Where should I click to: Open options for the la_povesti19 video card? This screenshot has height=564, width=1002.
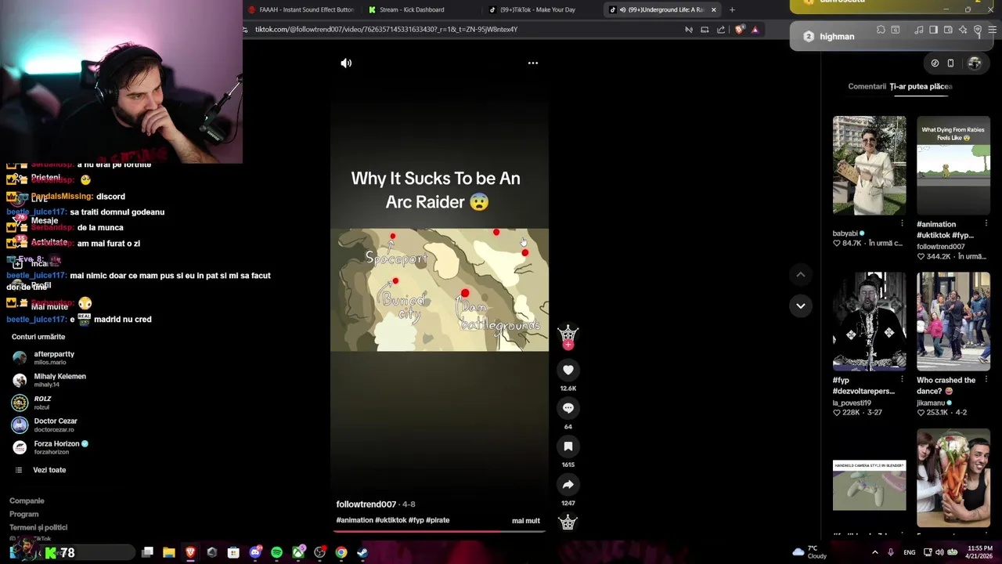(902, 379)
